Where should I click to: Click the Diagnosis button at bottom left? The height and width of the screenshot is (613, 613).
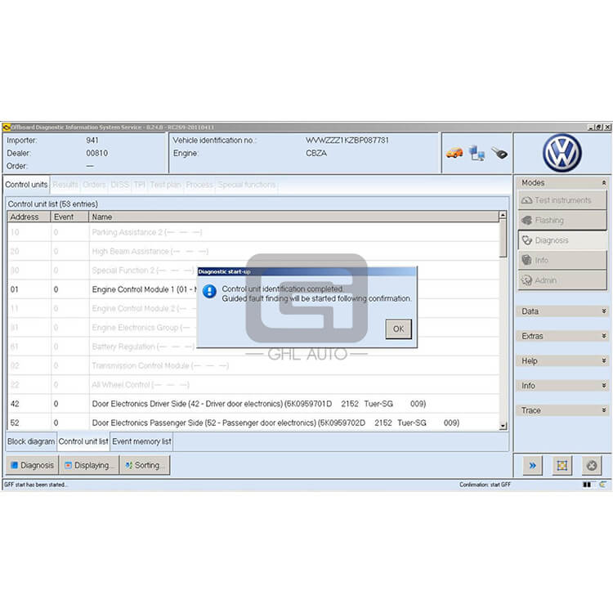coord(32,465)
